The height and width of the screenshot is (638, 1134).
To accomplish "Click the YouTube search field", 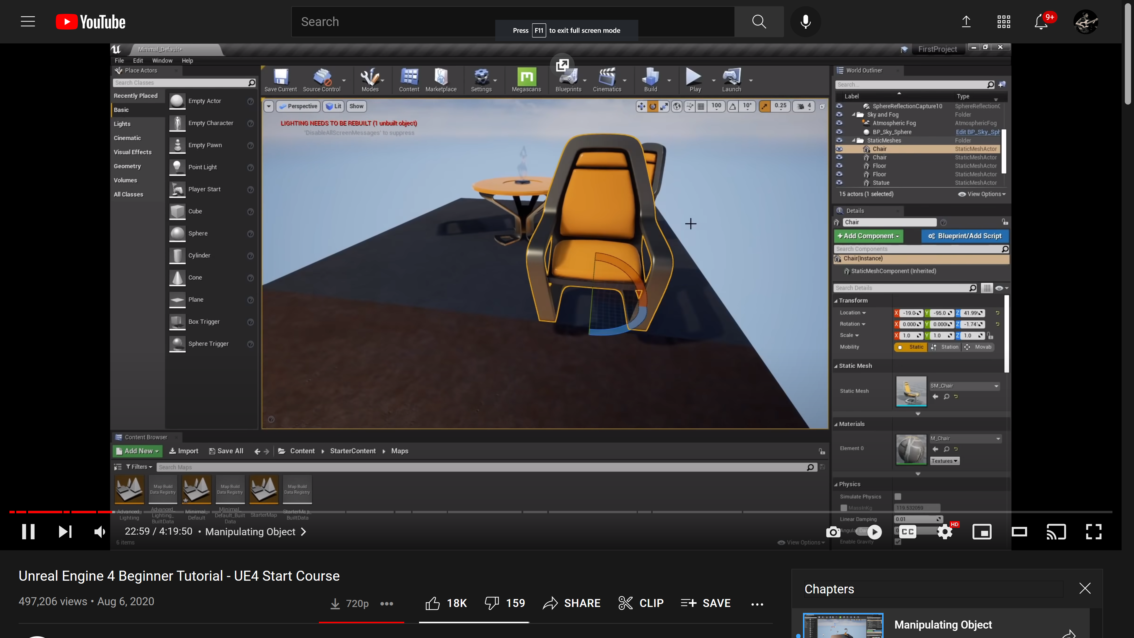I will coord(396,22).
